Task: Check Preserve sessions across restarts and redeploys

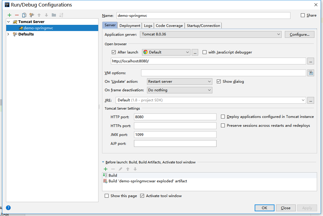Action: click(223, 126)
